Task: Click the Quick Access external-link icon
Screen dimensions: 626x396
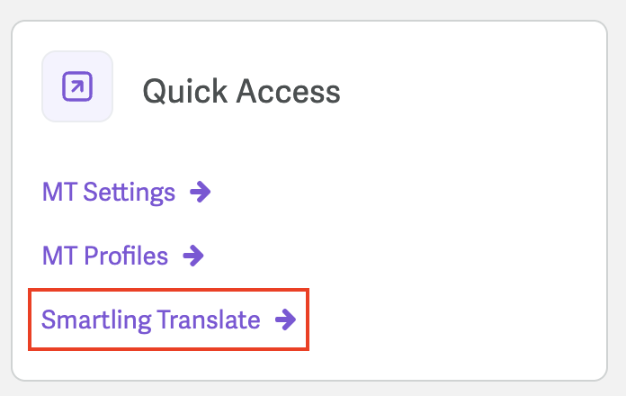Action: pos(77,86)
